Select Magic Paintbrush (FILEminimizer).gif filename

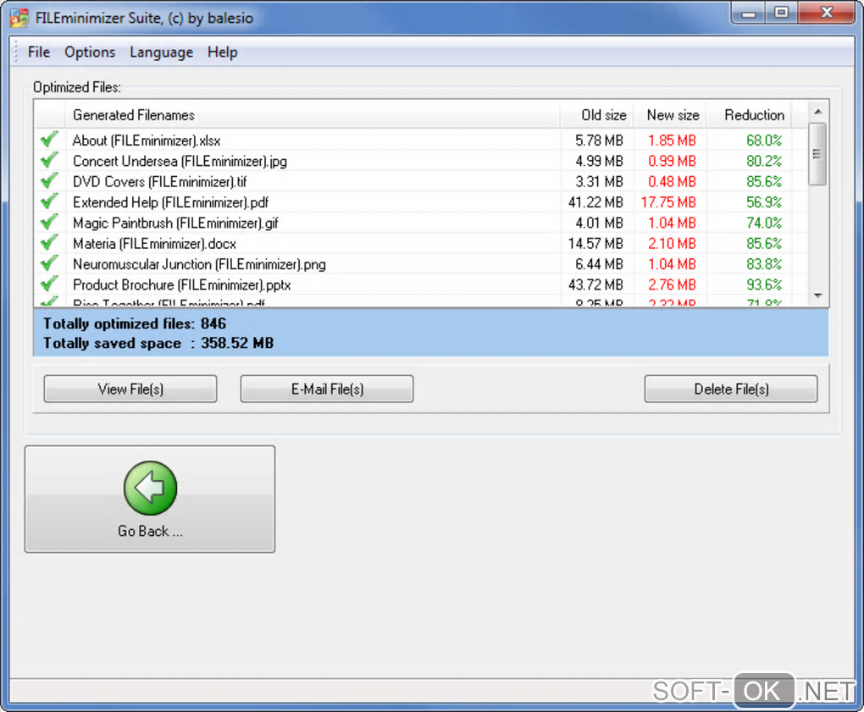pyautogui.click(x=175, y=223)
